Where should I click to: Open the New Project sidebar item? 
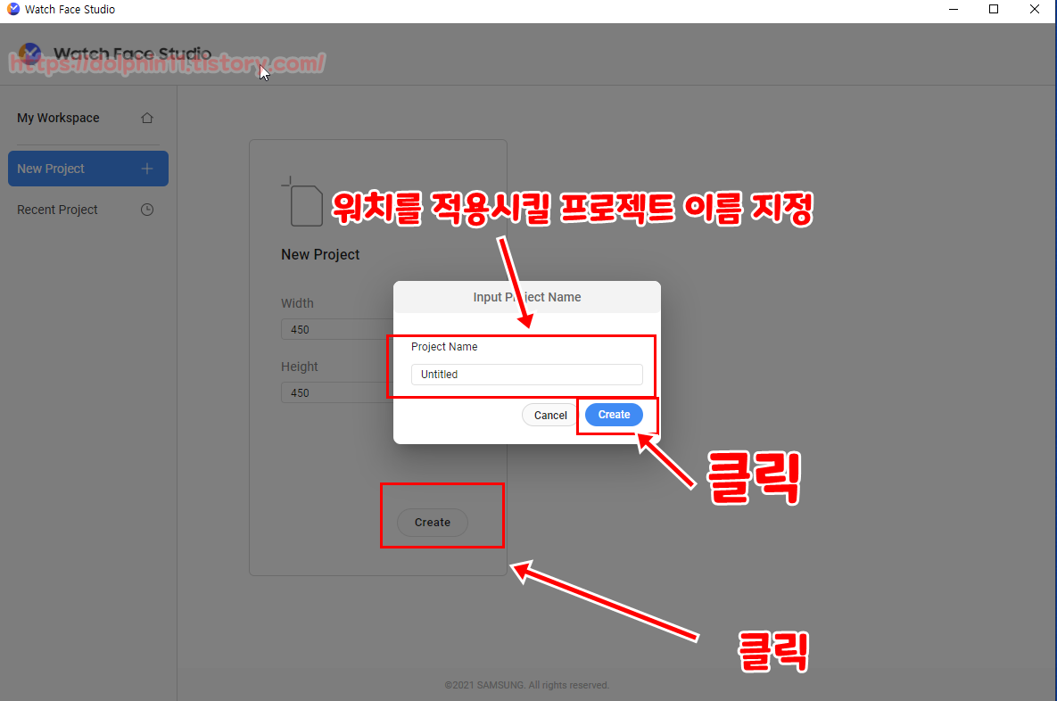pyautogui.click(x=88, y=169)
